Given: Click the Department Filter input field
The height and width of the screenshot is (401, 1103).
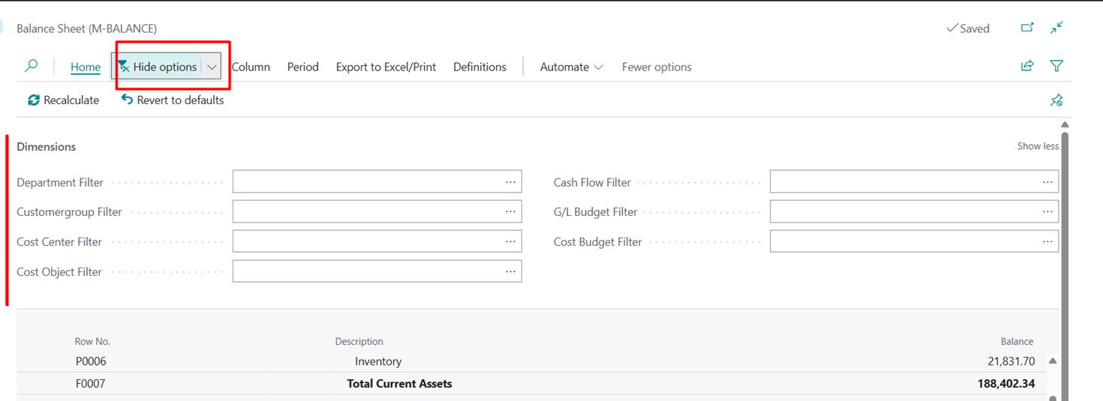Looking at the screenshot, I should click(x=377, y=181).
